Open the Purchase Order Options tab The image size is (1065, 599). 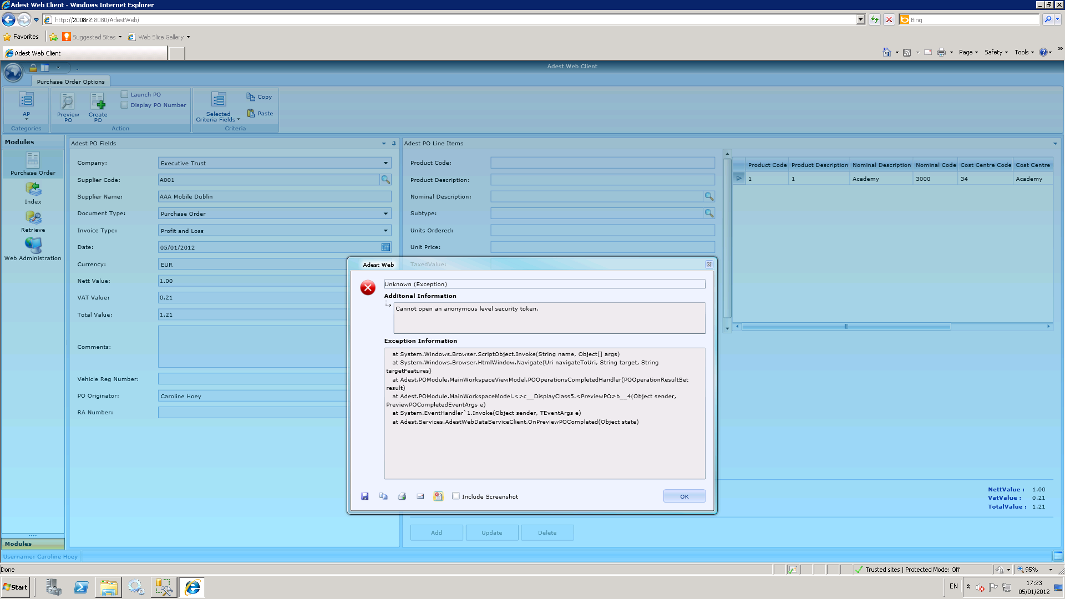click(x=70, y=82)
